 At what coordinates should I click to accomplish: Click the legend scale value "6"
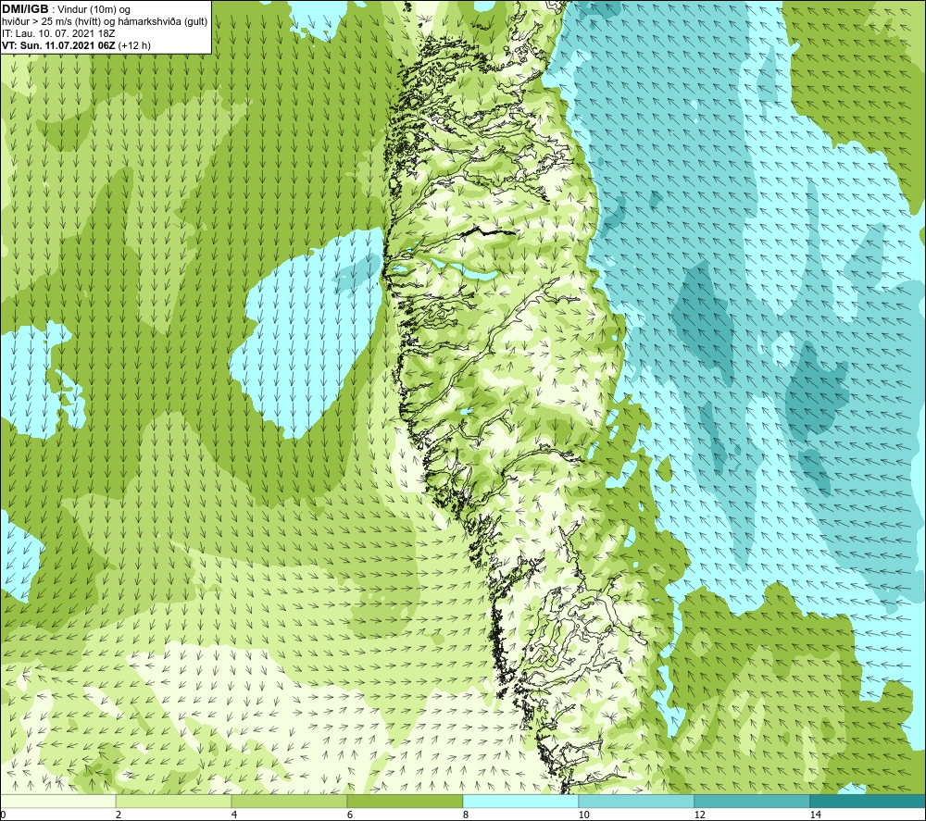pos(350,815)
